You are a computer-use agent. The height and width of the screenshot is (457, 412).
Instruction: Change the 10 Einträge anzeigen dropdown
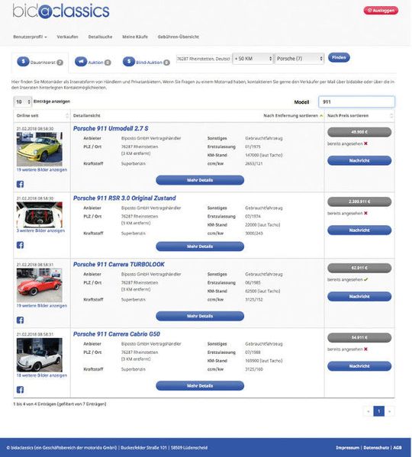point(22,101)
